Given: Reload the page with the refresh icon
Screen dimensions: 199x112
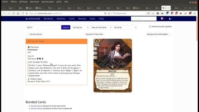Looking at the screenshot, I should click(x=13, y=13).
